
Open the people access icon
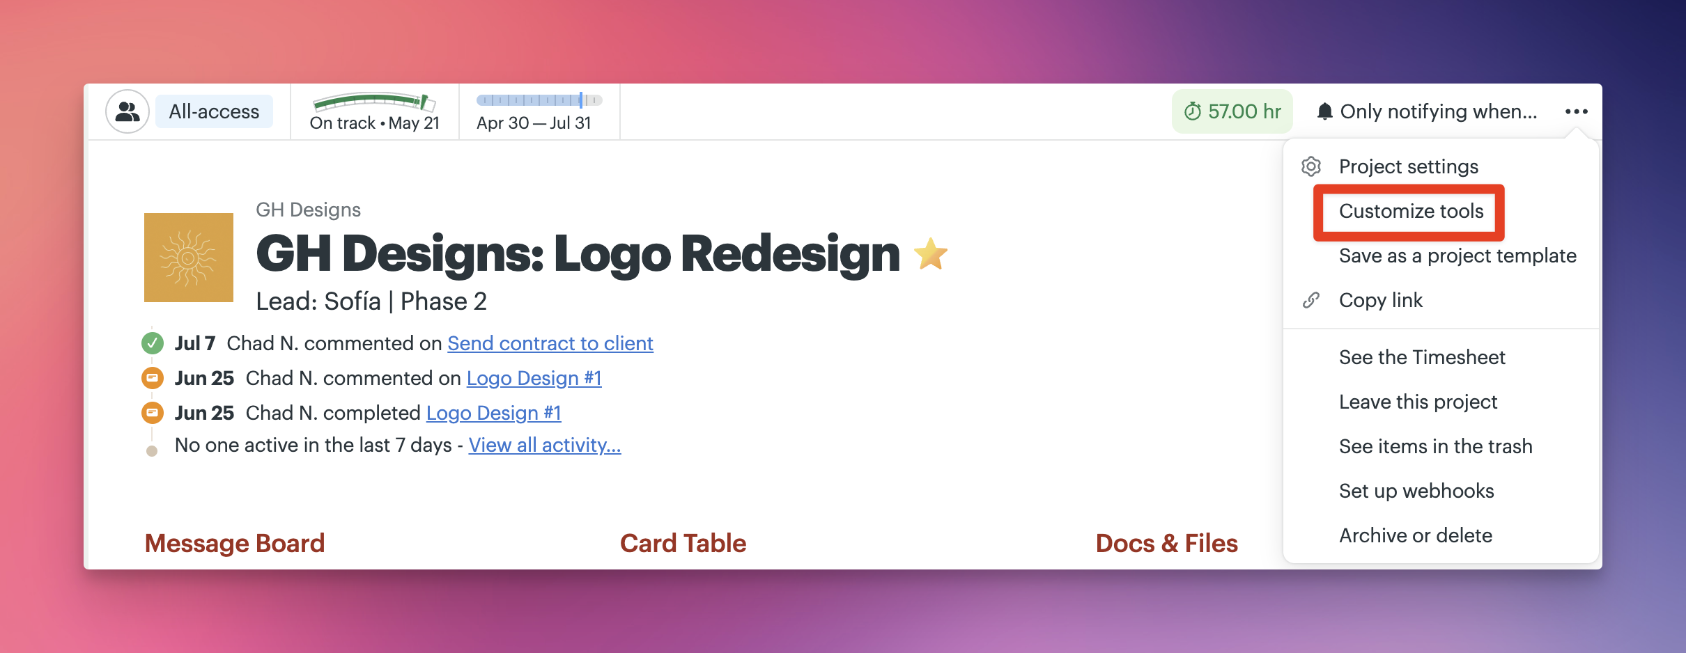(127, 111)
